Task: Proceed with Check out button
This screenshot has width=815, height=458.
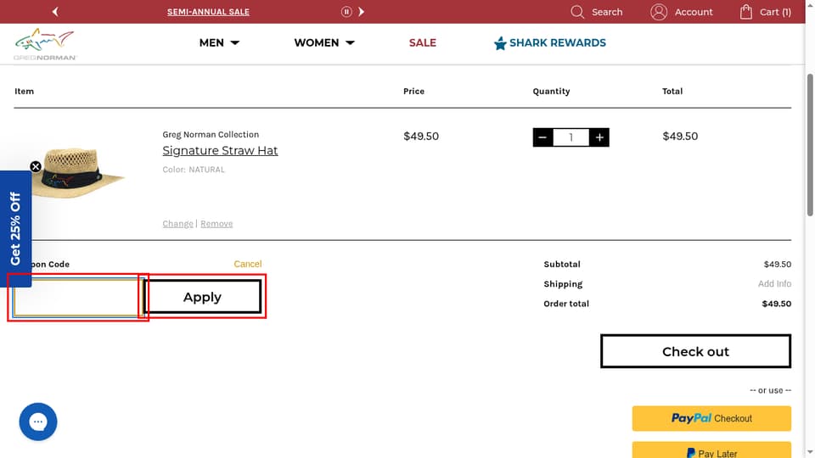Action: (x=695, y=351)
